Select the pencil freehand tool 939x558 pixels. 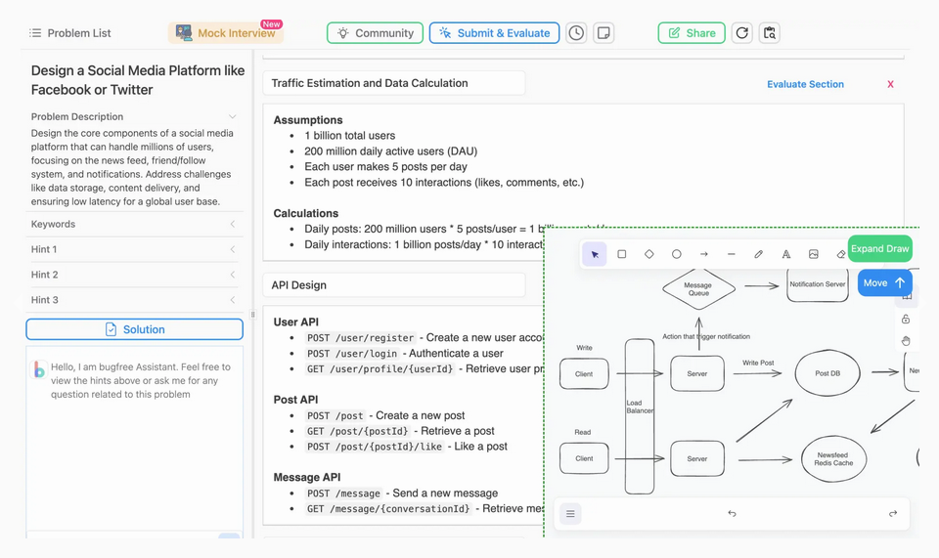[x=758, y=254]
